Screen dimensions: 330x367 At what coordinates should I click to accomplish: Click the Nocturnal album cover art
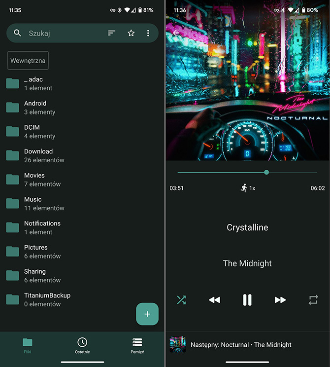coord(248,80)
